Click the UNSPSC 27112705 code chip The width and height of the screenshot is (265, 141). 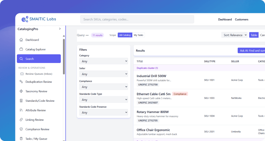click(148, 120)
